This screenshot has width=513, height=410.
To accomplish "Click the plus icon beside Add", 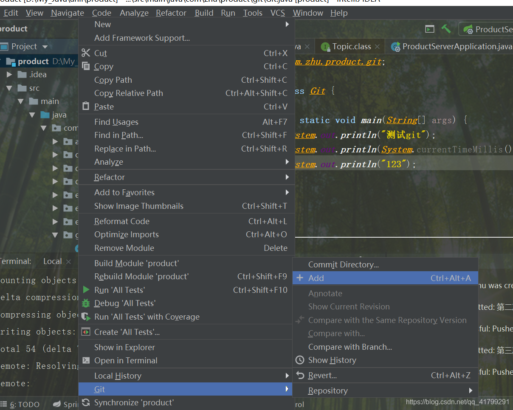I will pos(300,278).
